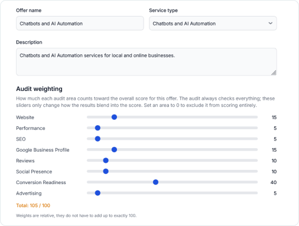299x226 pixels.
Task: Click the Conversion Readiness label
Action: click(41, 182)
